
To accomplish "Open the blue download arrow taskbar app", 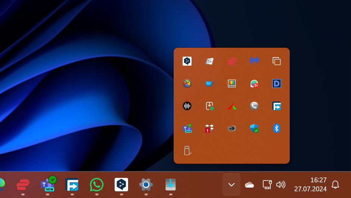I will (x=171, y=185).
